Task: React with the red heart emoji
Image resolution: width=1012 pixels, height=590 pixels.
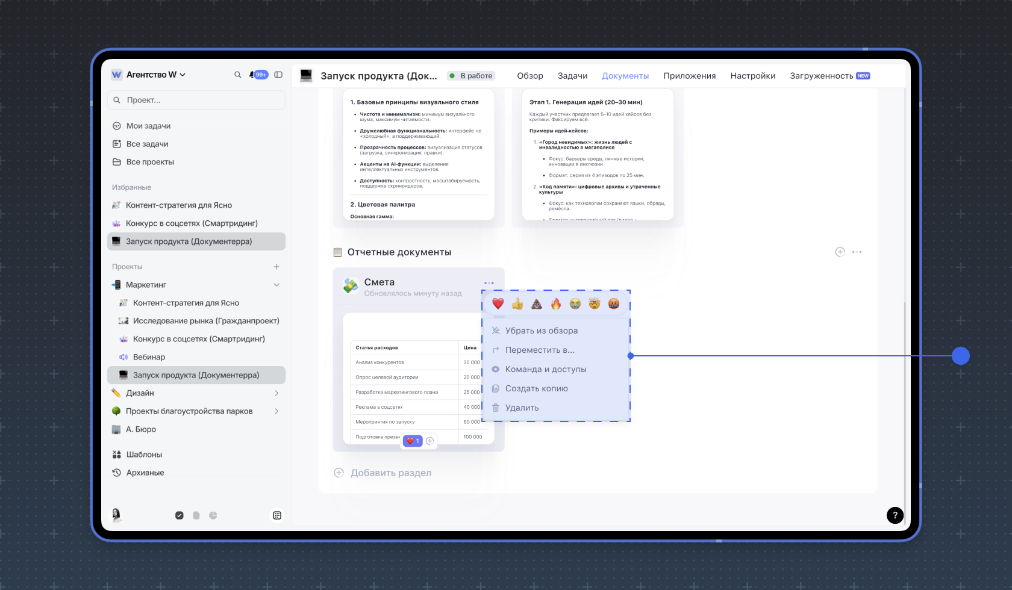Action: tap(498, 303)
